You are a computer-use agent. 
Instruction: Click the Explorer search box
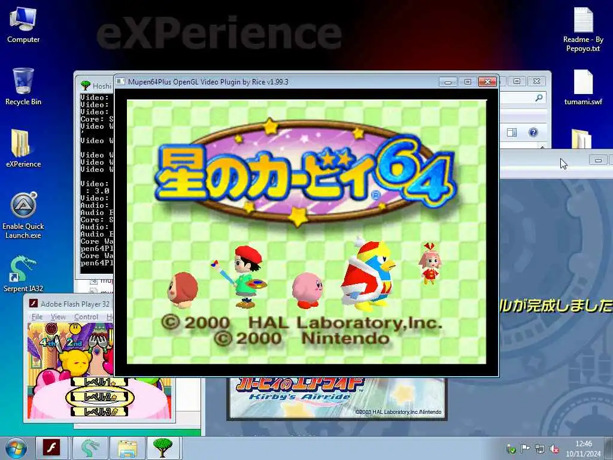(x=523, y=98)
